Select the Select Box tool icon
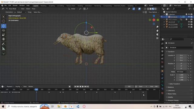Viewport: 194px width, 109px height. pos(4,17)
